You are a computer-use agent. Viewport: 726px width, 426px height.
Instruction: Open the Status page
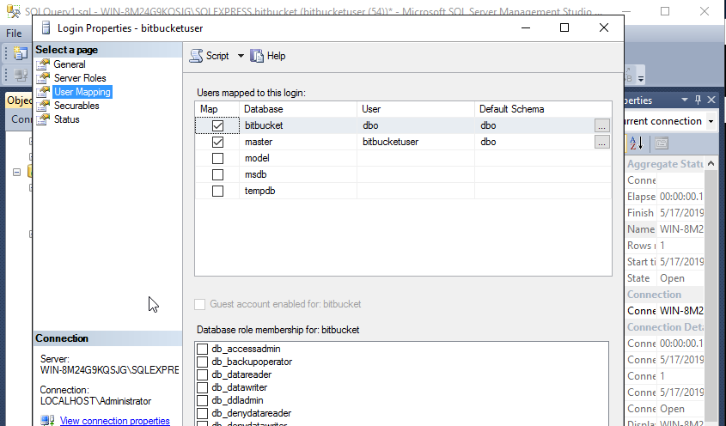(x=67, y=119)
